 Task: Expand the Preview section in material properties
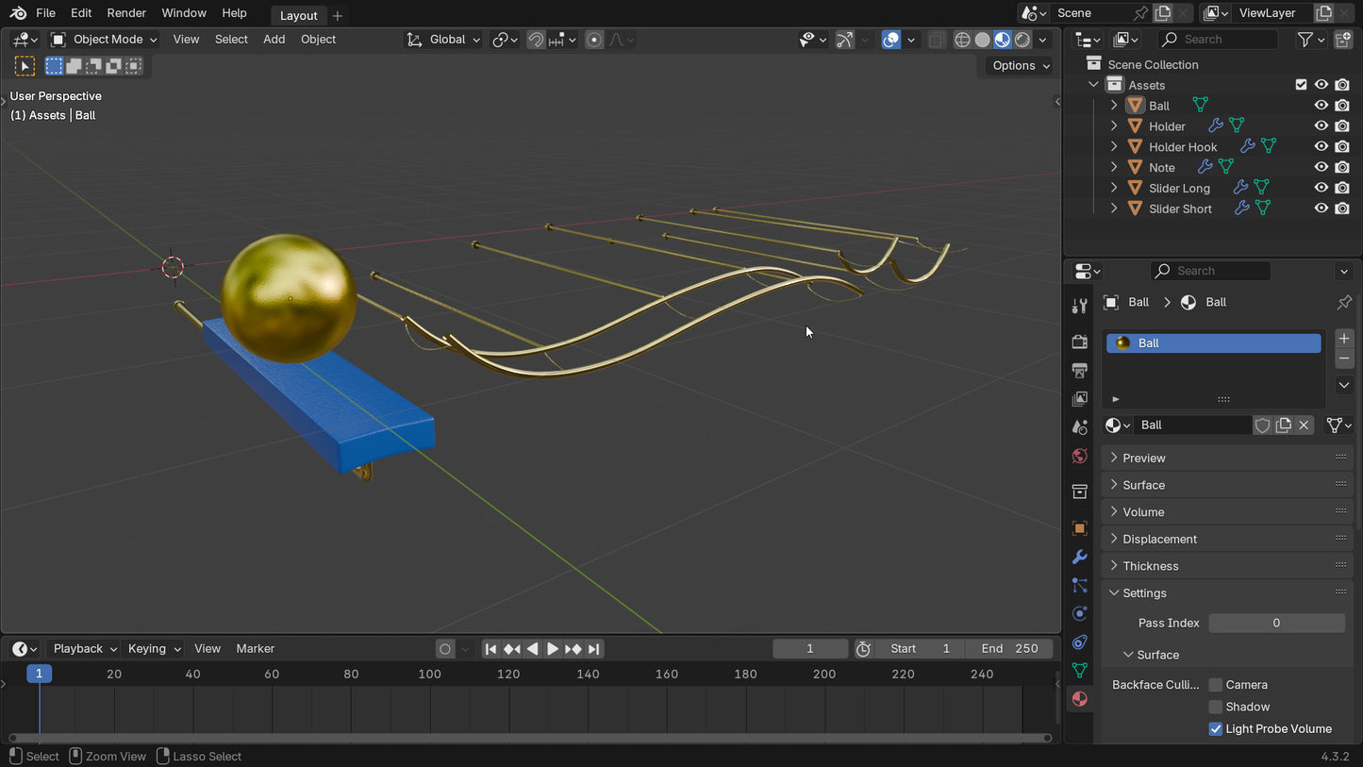pos(1145,457)
